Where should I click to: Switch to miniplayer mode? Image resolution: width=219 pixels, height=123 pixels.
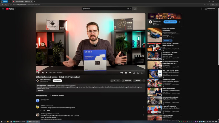134,73
